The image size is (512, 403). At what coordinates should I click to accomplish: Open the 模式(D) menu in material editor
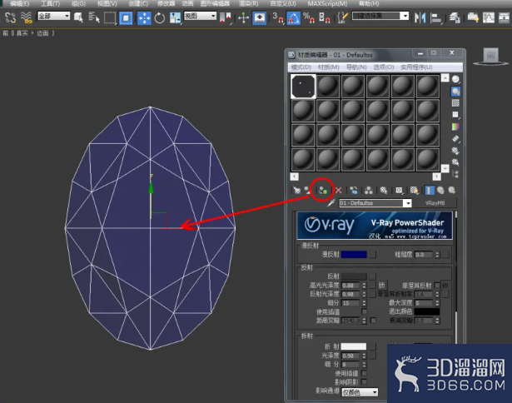[301, 67]
